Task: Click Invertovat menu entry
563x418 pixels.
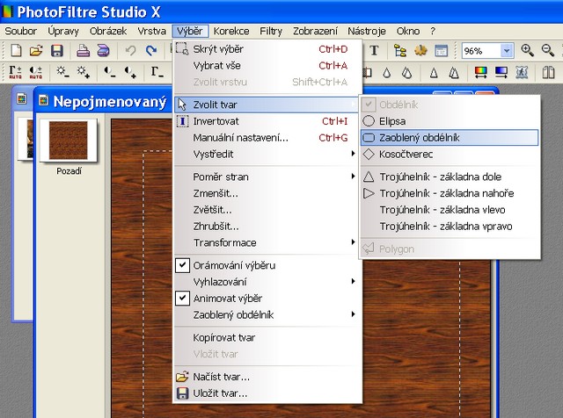Action: coord(267,121)
